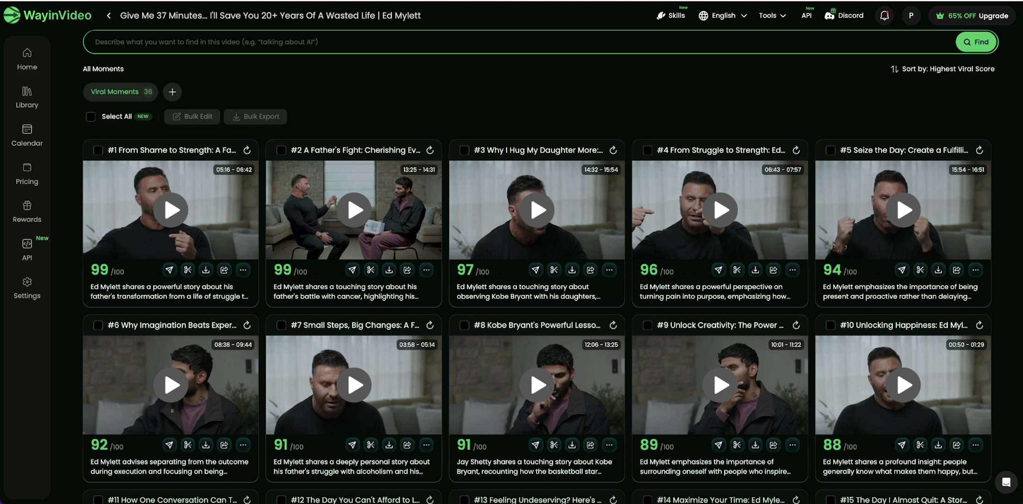Select clip #1 From Shame to Strength checkbox

(98, 150)
